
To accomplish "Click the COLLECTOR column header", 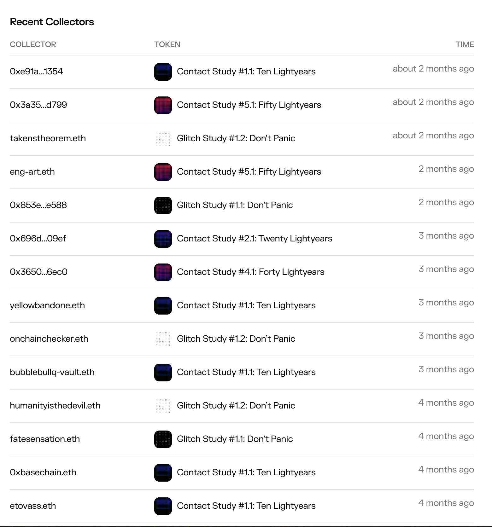I will tap(33, 44).
